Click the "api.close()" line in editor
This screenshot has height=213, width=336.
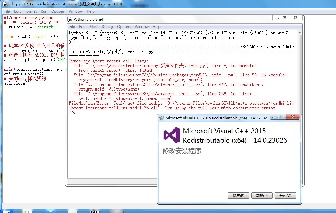coord(17,83)
